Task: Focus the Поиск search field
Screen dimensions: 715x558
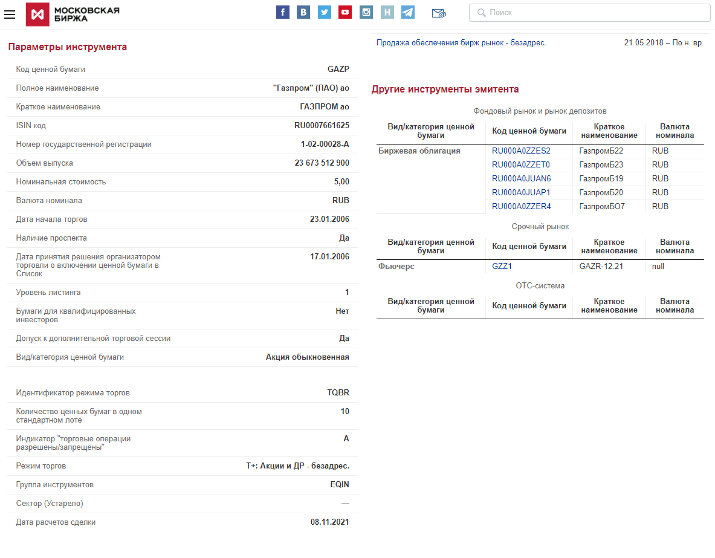Action: point(590,13)
